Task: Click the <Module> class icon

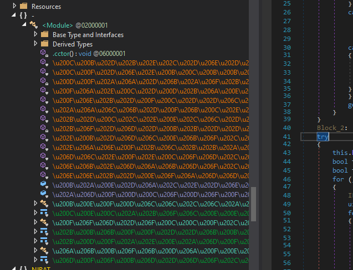Action: click(x=33, y=25)
